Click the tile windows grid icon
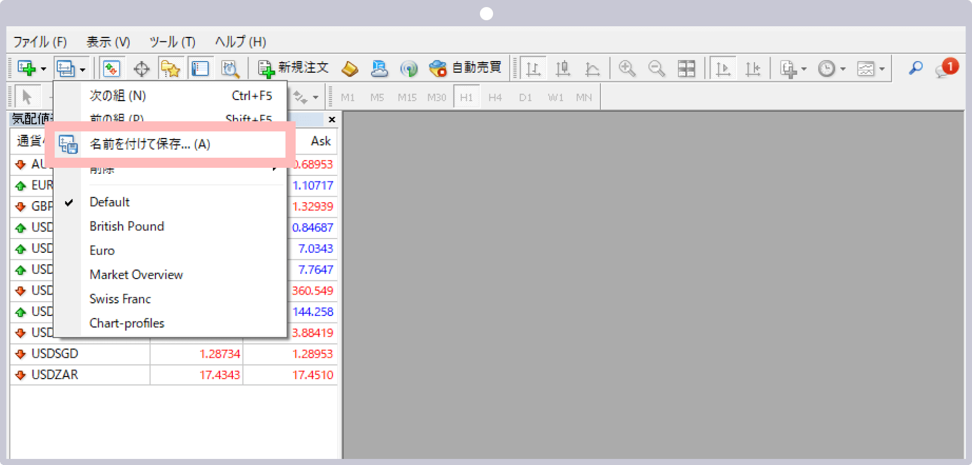The image size is (972, 465). [x=686, y=68]
